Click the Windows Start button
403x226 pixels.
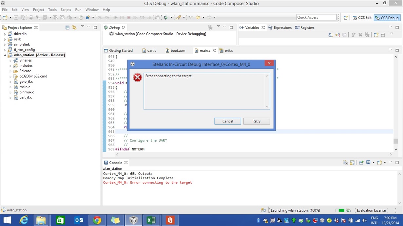(x=7, y=220)
